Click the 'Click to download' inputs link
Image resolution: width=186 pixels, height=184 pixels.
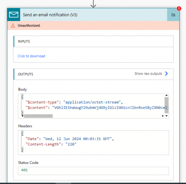(x=31, y=56)
